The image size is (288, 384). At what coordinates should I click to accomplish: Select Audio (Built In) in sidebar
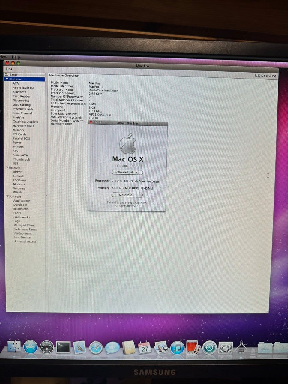click(23, 88)
